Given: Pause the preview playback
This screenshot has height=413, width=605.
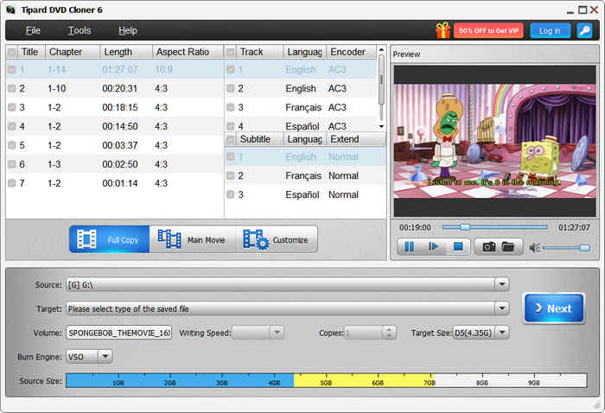Looking at the screenshot, I should (409, 246).
